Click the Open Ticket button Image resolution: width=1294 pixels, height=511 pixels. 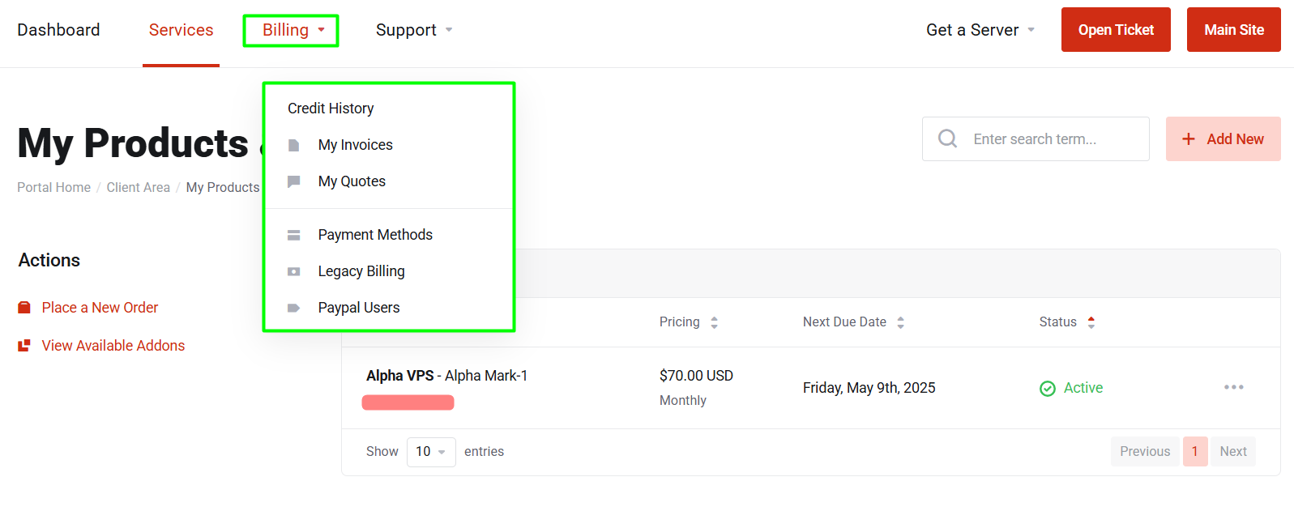click(1116, 30)
